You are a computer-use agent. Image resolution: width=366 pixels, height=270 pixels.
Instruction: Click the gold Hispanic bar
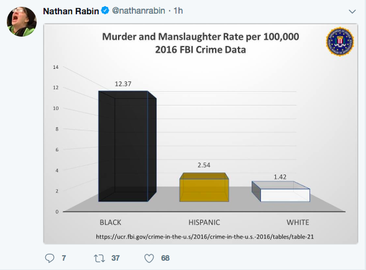(204, 187)
